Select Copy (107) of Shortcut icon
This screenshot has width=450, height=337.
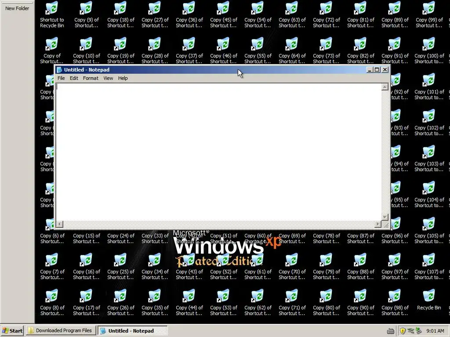click(429, 266)
